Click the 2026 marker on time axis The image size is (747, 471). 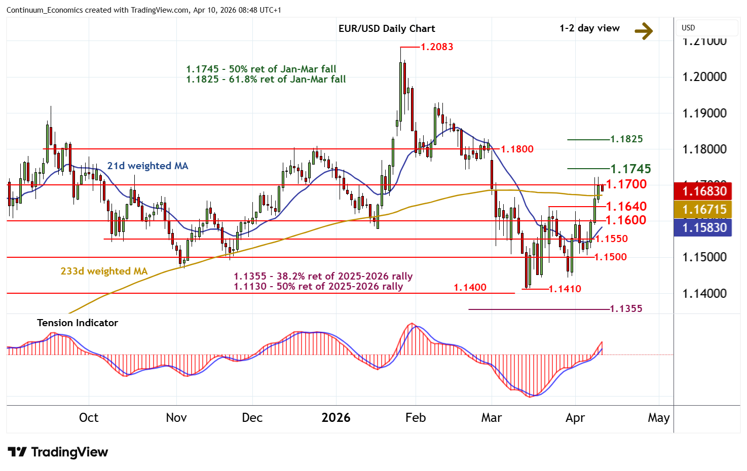tap(336, 418)
